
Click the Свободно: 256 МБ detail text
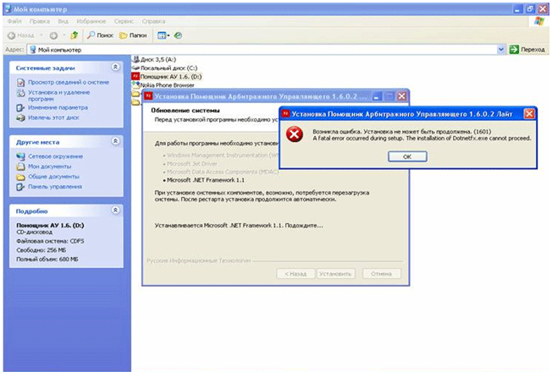[41, 250]
